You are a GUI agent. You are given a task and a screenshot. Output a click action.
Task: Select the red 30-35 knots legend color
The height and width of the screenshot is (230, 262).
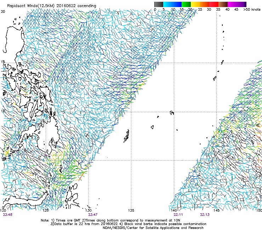click(x=214, y=4)
